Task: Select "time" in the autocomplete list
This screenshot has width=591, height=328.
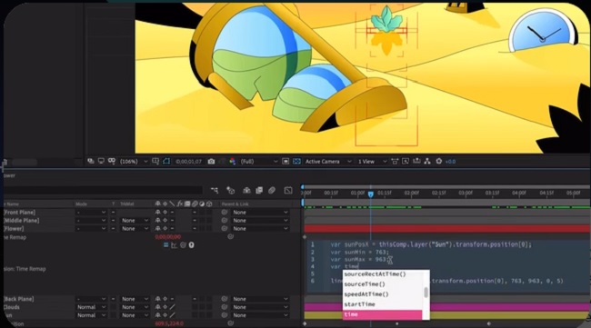Action: pos(382,314)
